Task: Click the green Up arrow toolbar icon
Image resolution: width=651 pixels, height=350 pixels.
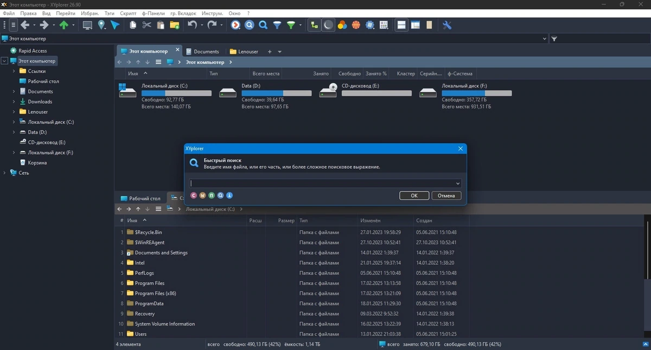Action: 64,25
